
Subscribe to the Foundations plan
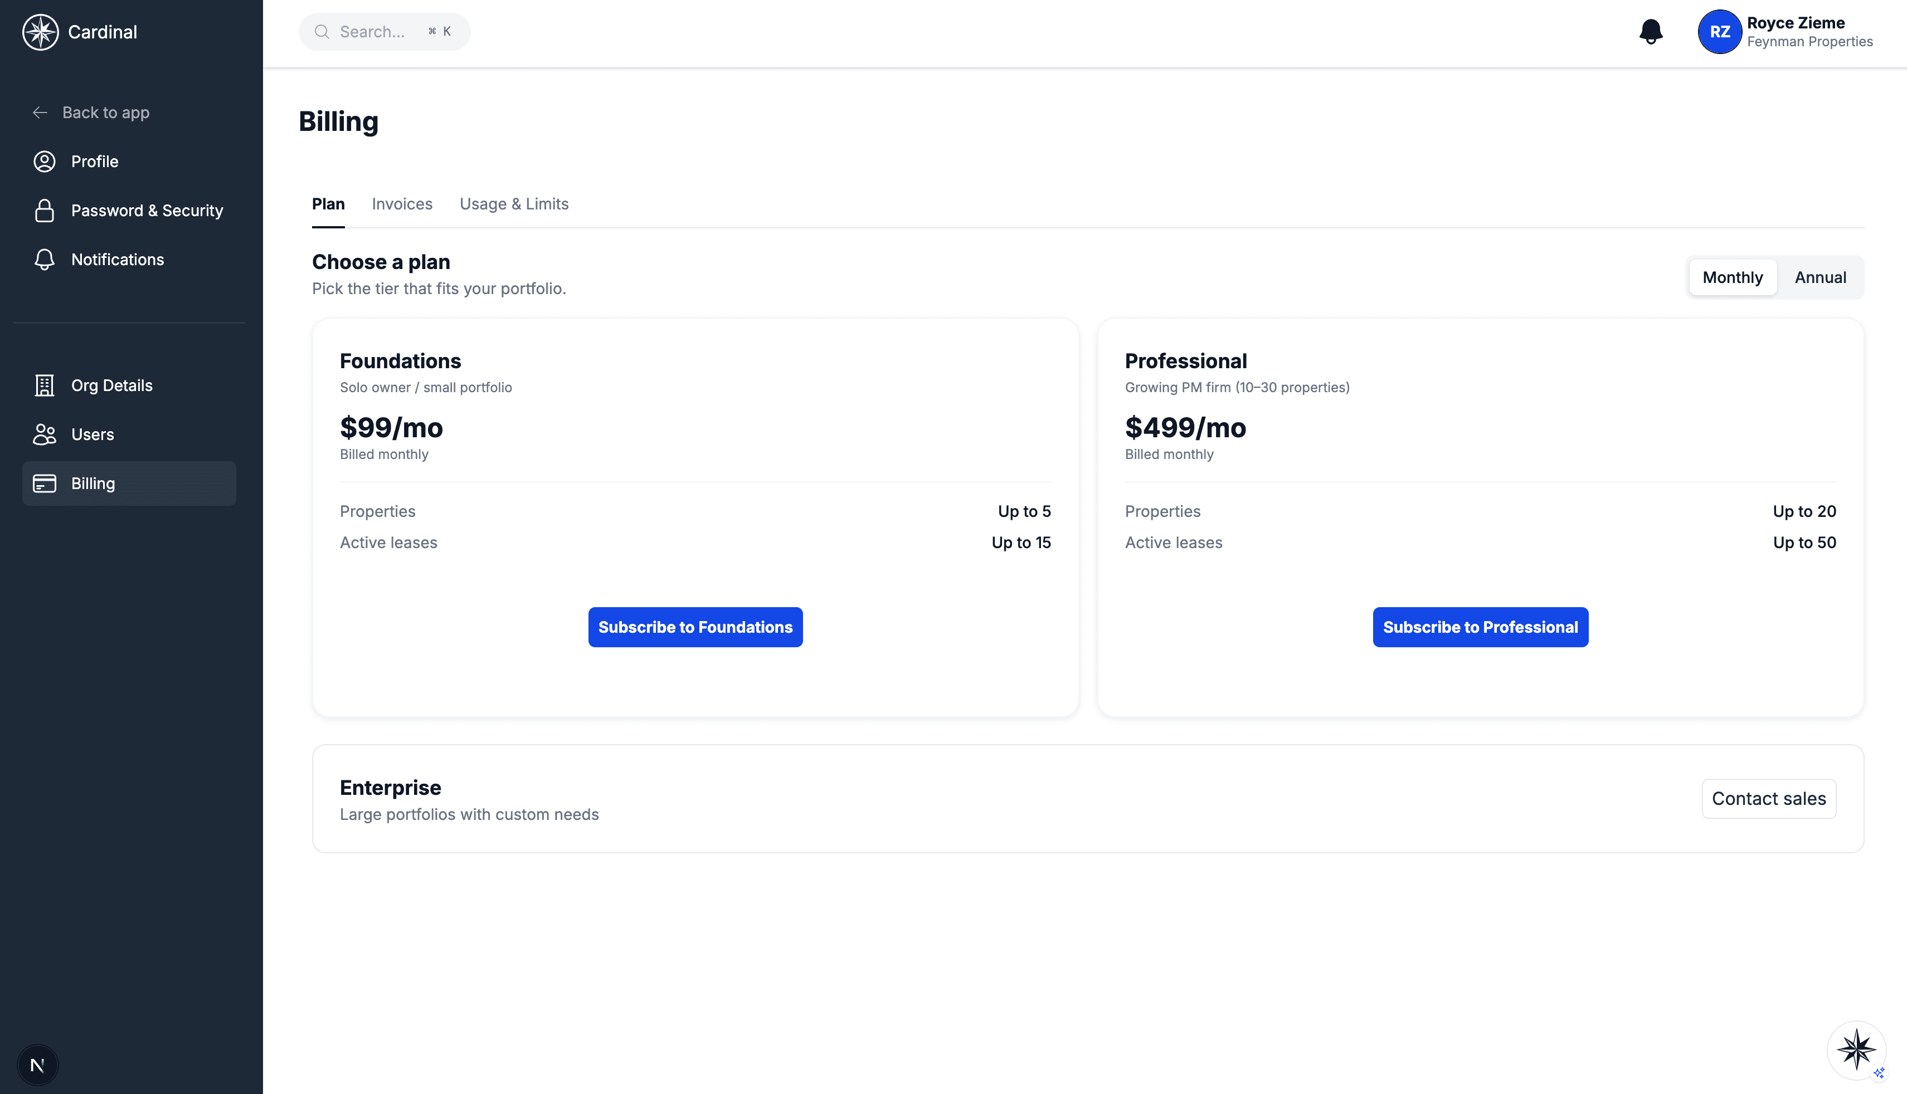[695, 627]
